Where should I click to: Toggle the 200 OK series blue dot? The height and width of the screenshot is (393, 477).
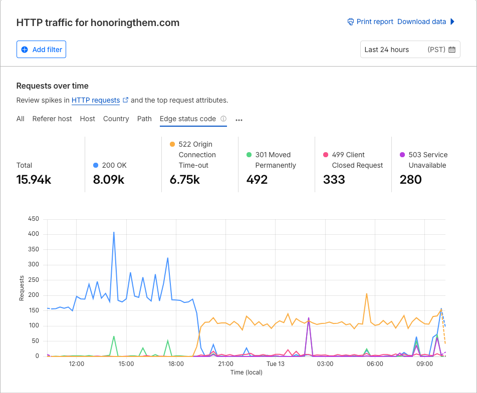(96, 165)
